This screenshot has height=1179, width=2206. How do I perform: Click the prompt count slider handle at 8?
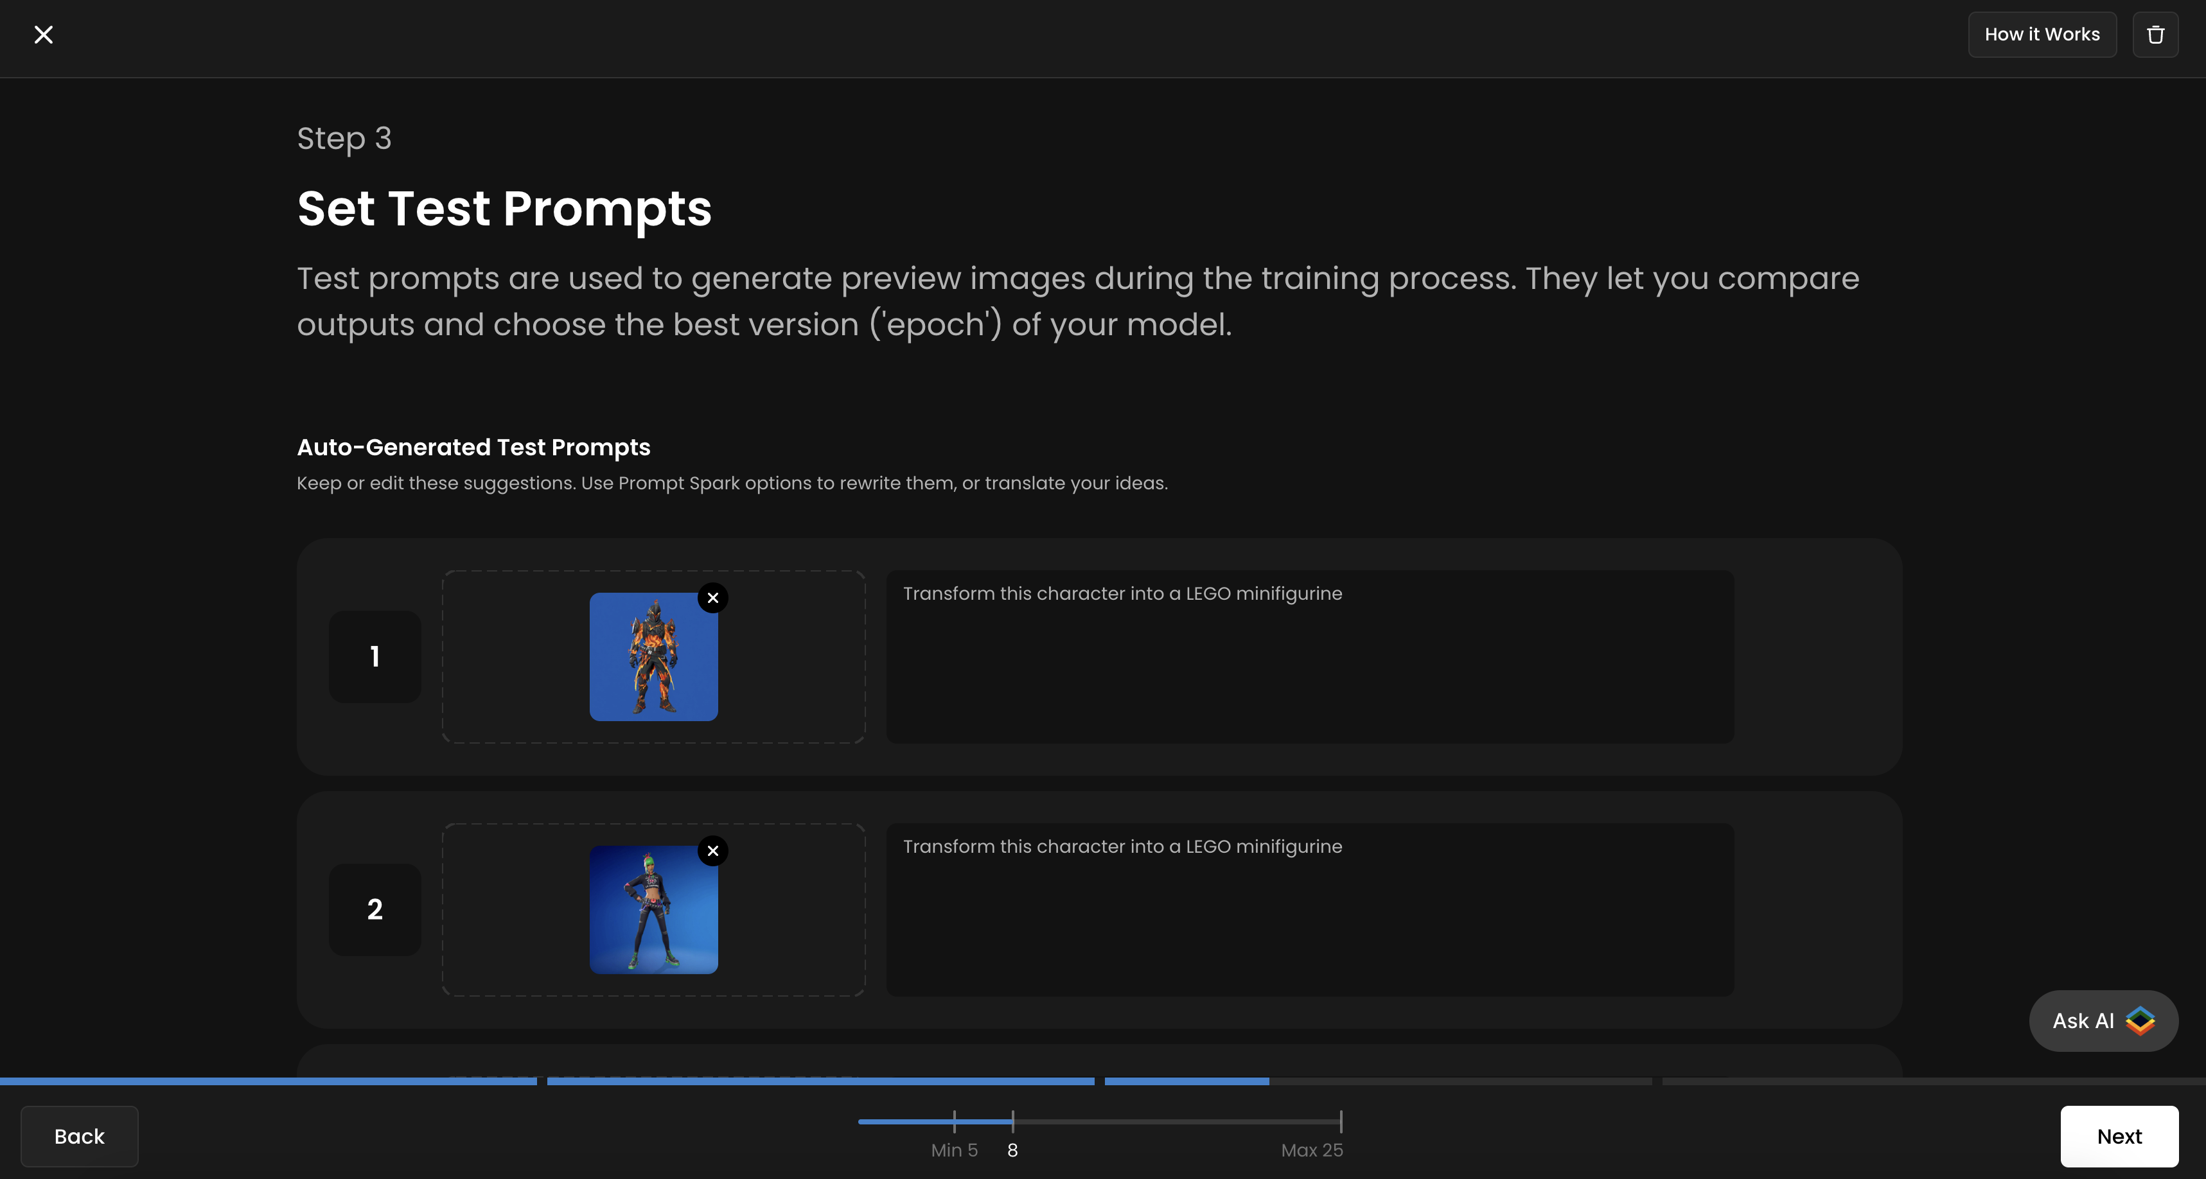[1012, 1121]
